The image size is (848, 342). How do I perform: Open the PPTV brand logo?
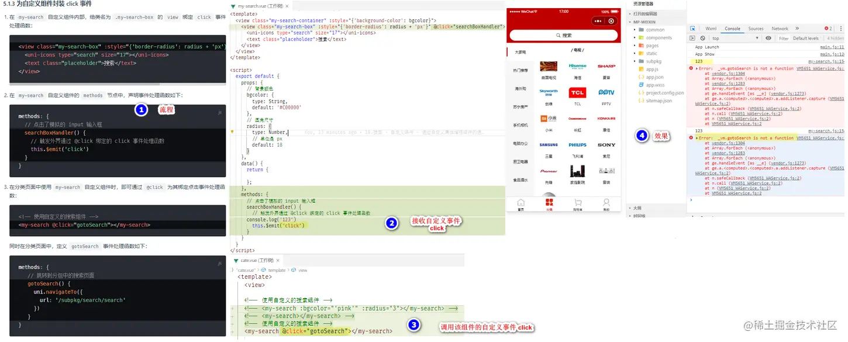pyautogui.click(x=606, y=92)
